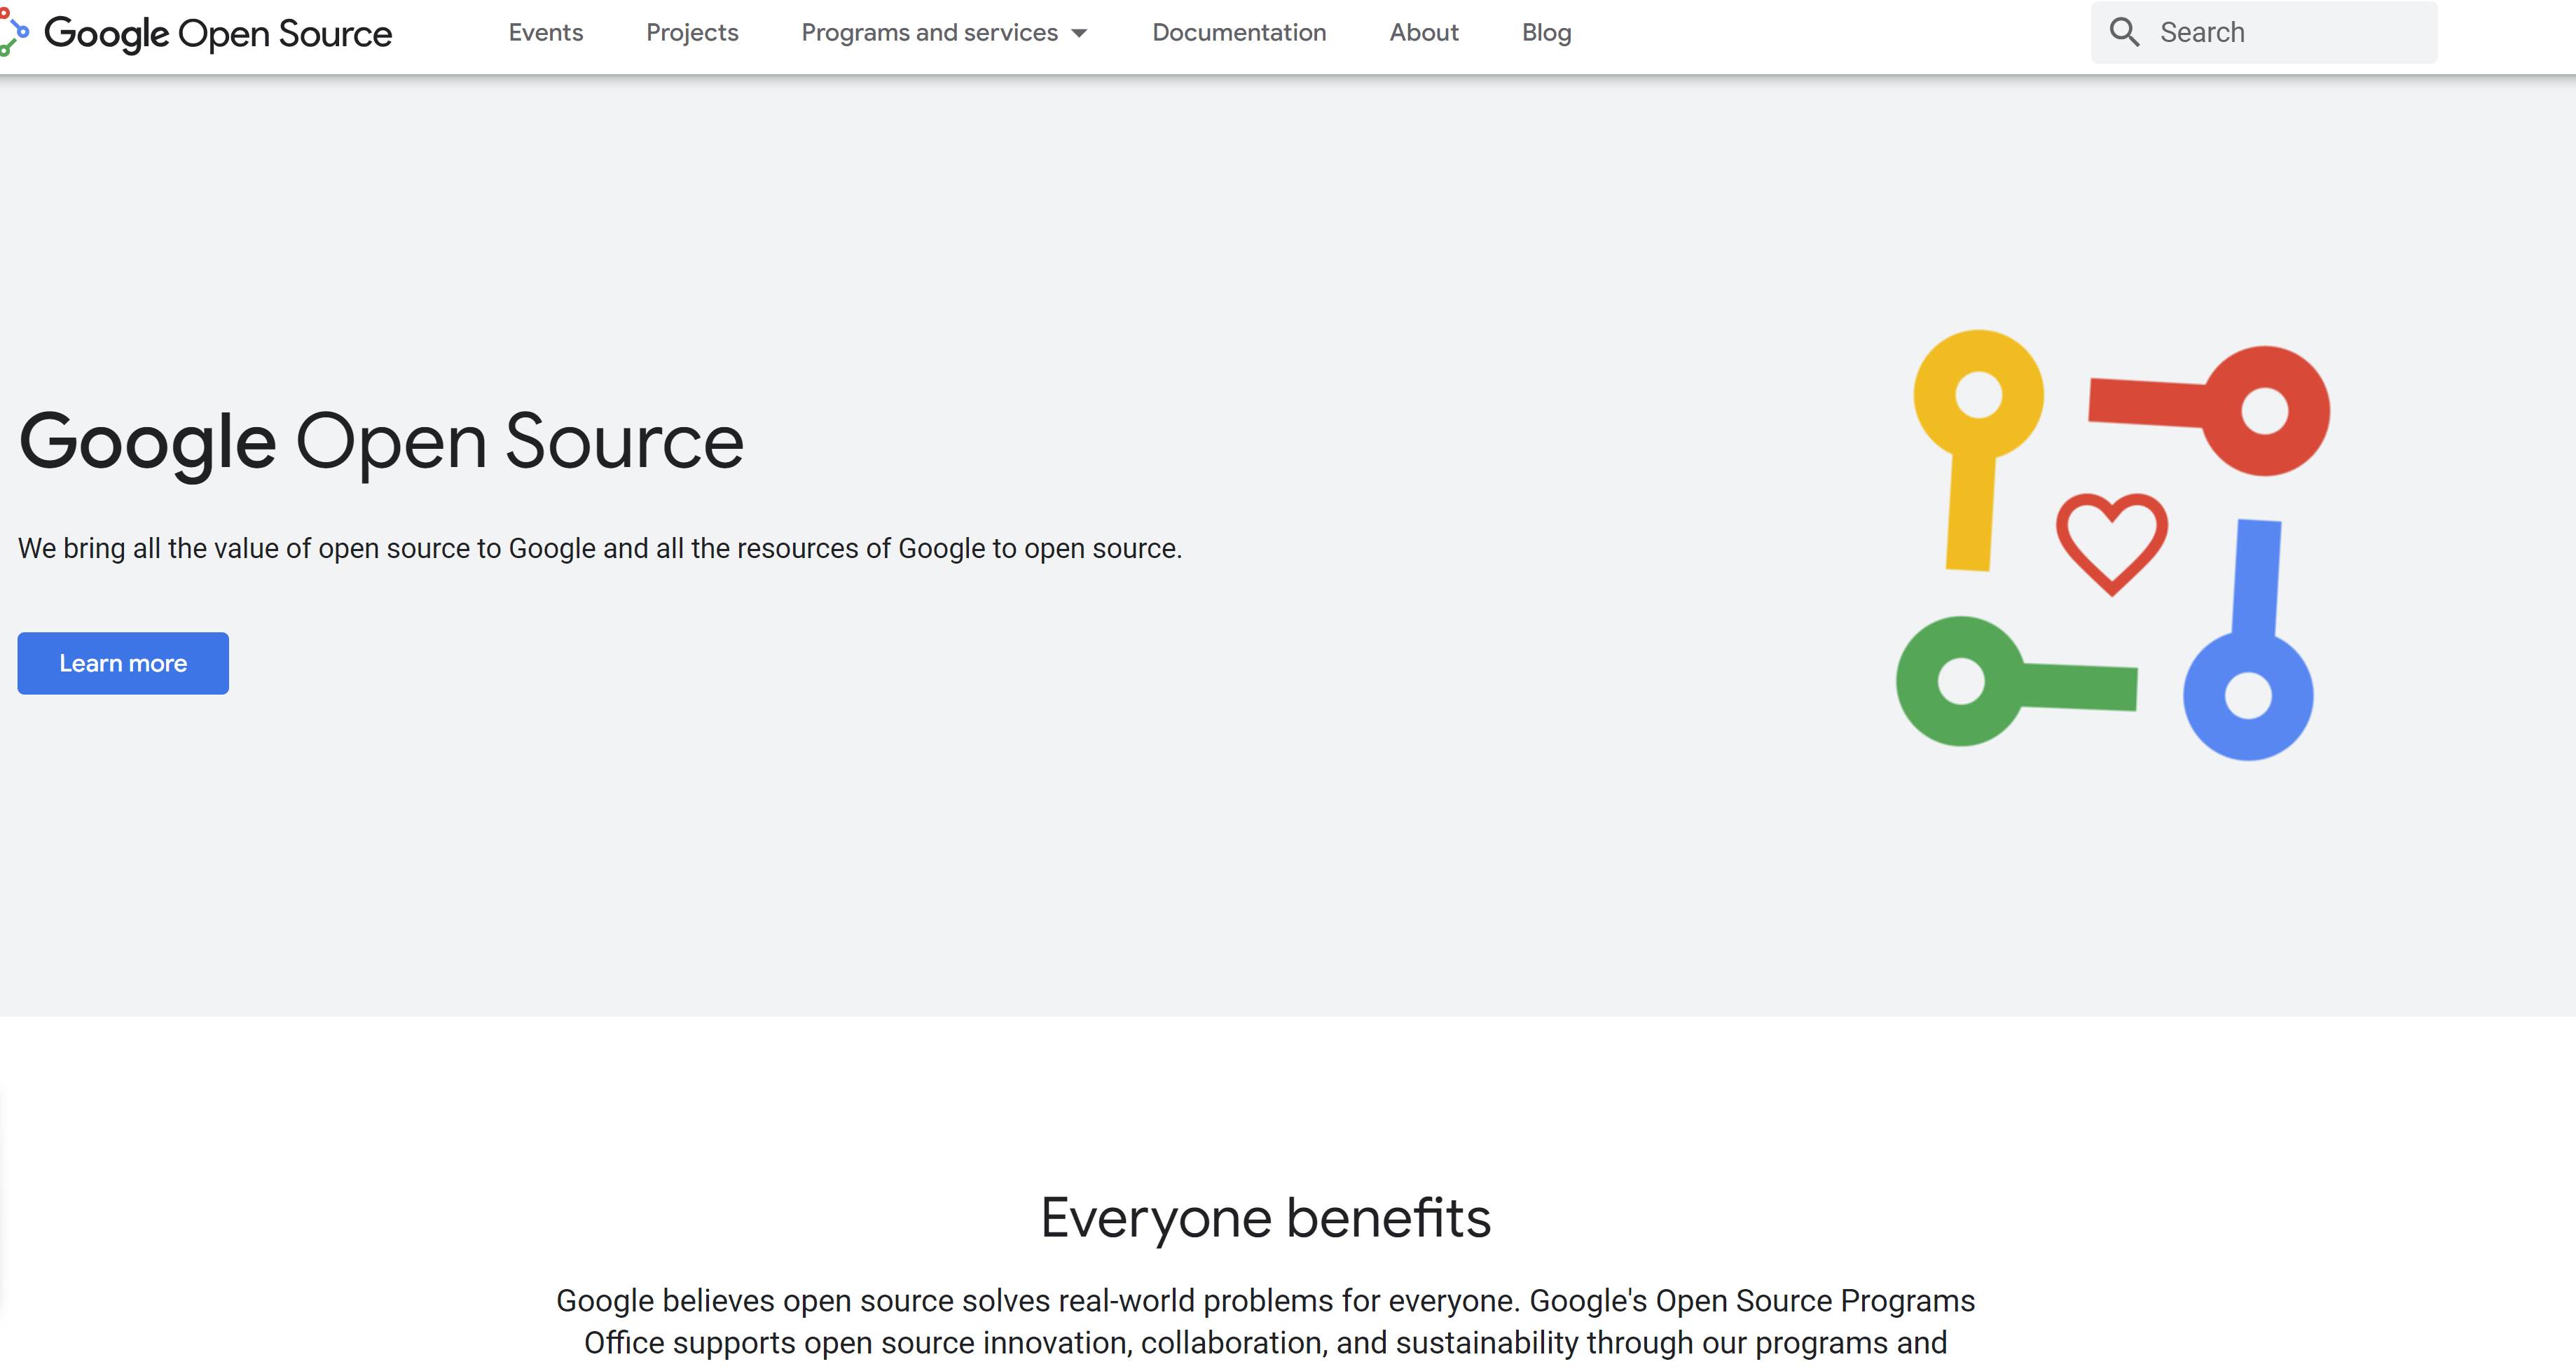2576x1371 pixels.
Task: Navigate to the About page
Action: click(1423, 33)
